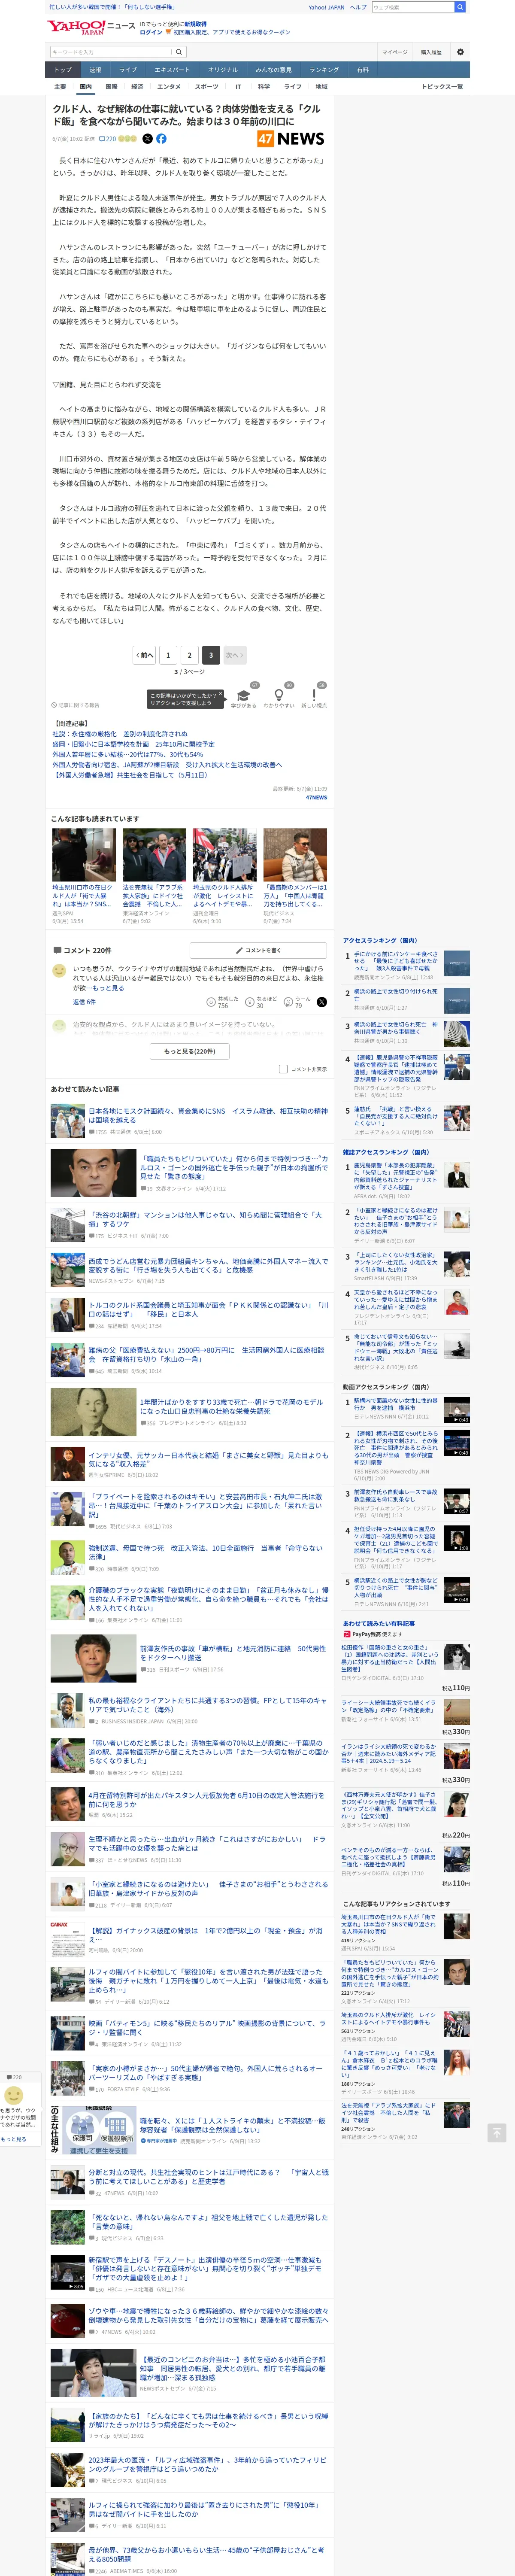
Task: Open first video in 動画アクセスランキング
Action: [456, 1410]
